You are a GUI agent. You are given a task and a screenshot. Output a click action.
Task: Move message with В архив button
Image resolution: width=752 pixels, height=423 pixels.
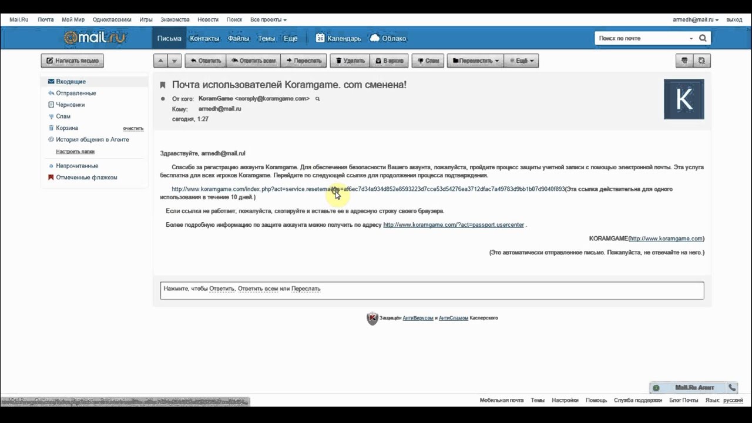(389, 61)
